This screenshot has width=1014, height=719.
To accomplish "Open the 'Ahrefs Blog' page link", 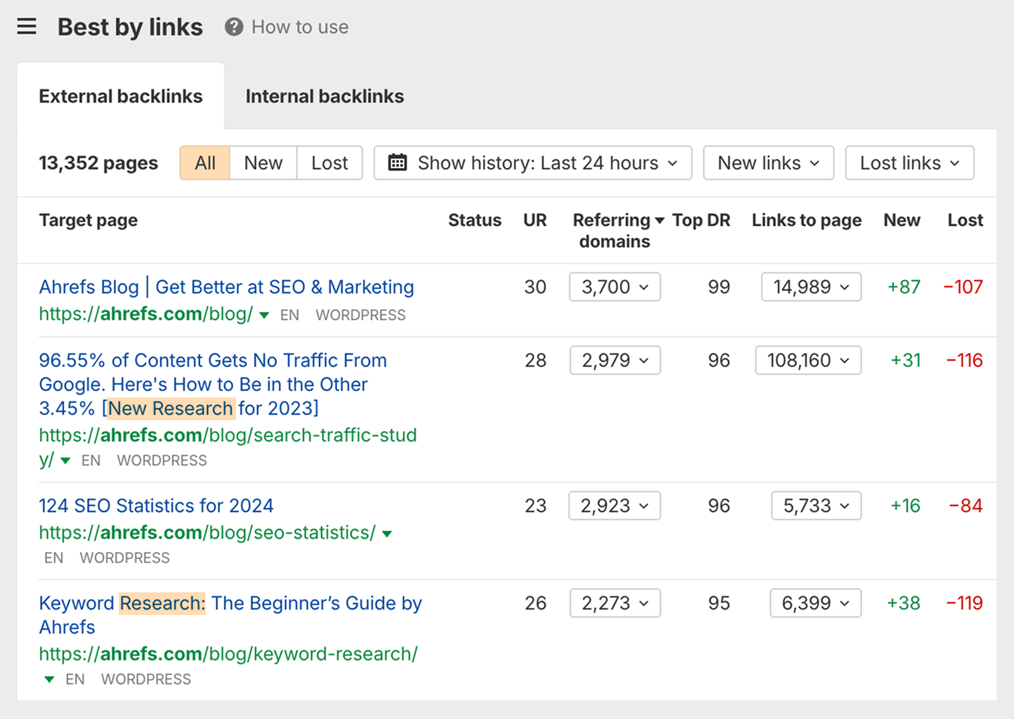I will (x=226, y=287).
